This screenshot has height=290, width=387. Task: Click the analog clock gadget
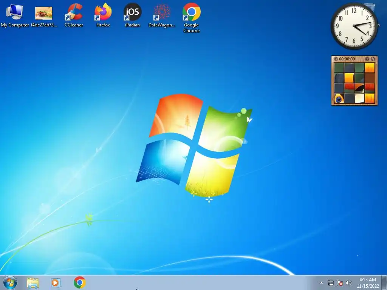point(354,26)
